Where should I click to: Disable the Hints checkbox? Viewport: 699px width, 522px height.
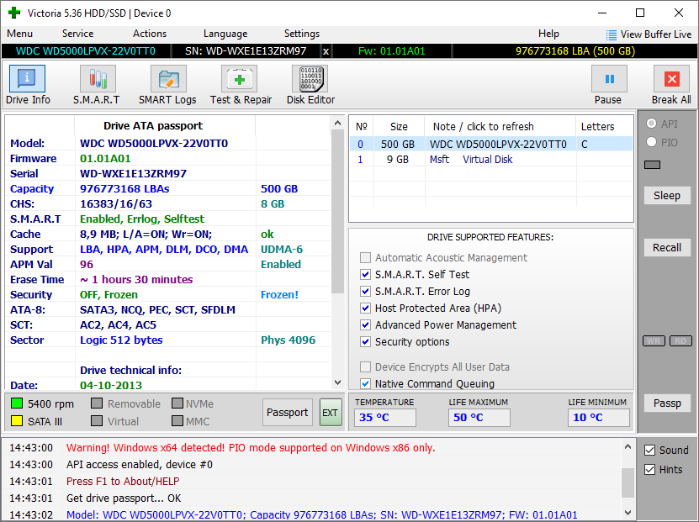tap(650, 469)
